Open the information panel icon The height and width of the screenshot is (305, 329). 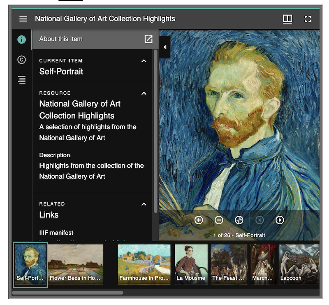coord(21,39)
